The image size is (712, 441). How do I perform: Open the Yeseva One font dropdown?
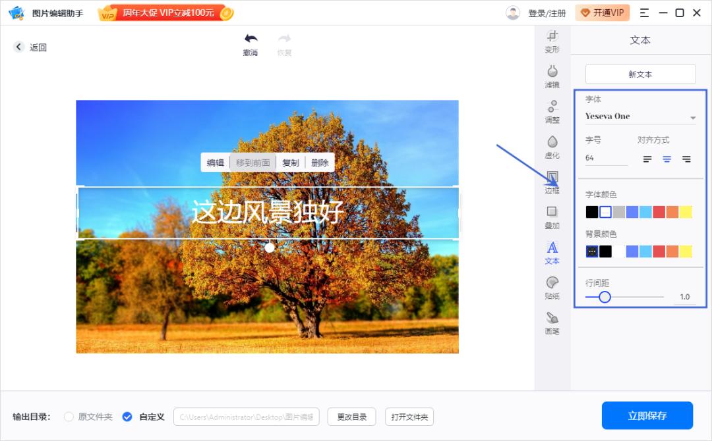coord(639,116)
